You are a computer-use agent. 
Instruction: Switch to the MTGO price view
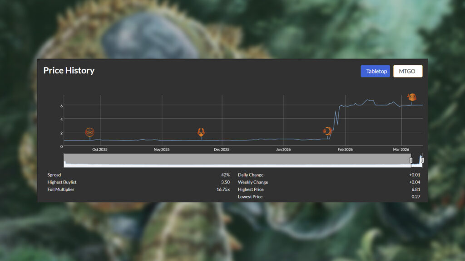pyautogui.click(x=407, y=71)
